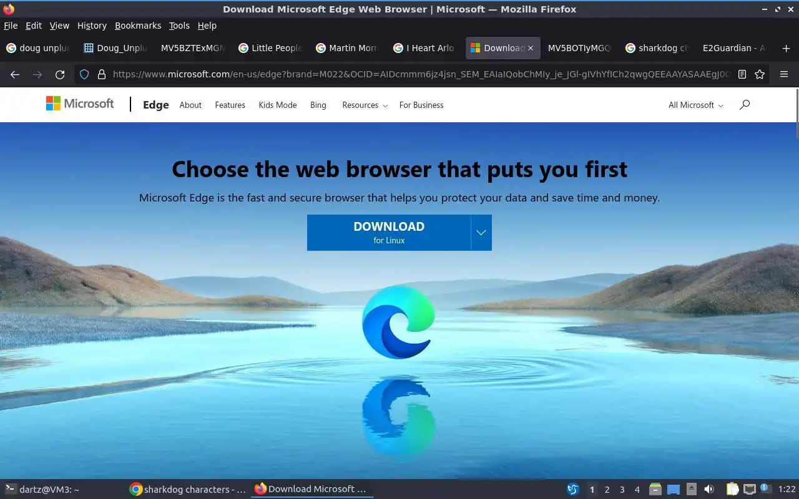Open the tracking protection shield icon
Viewport: 799px width, 499px height.
coord(84,74)
